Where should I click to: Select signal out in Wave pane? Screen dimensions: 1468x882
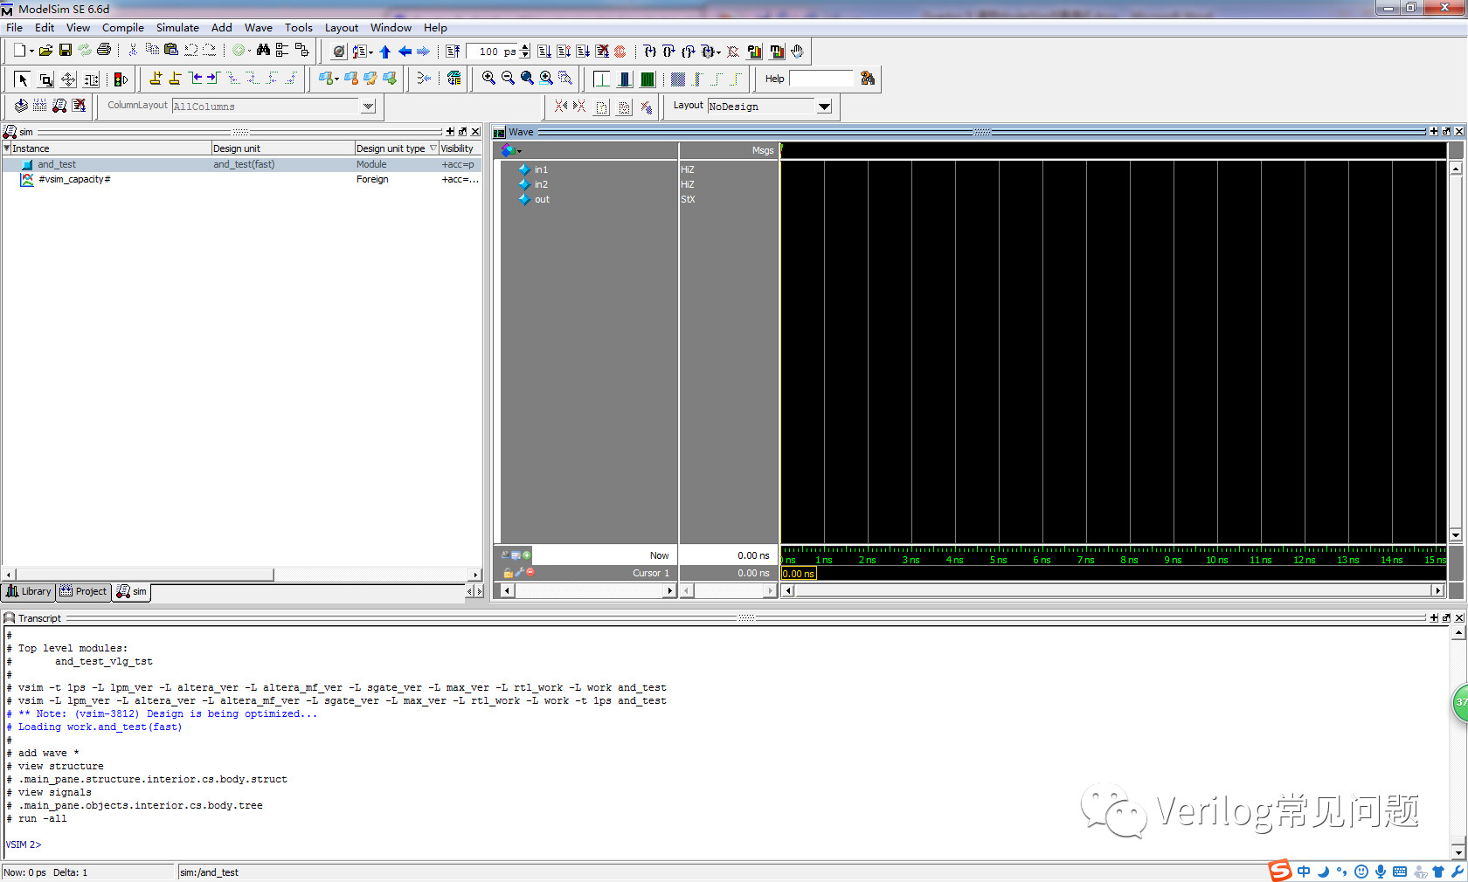coord(542,199)
